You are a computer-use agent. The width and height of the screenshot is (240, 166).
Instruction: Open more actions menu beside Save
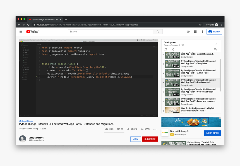point(155,129)
